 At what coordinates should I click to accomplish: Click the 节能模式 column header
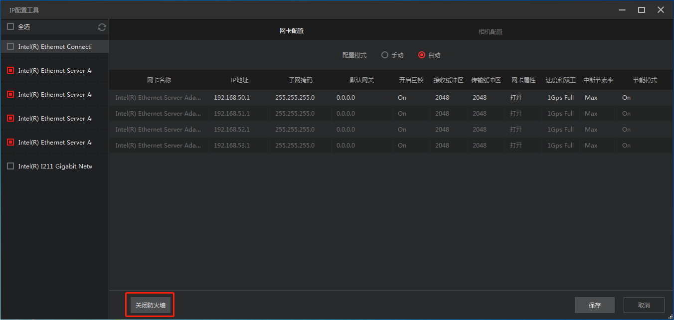coord(645,80)
